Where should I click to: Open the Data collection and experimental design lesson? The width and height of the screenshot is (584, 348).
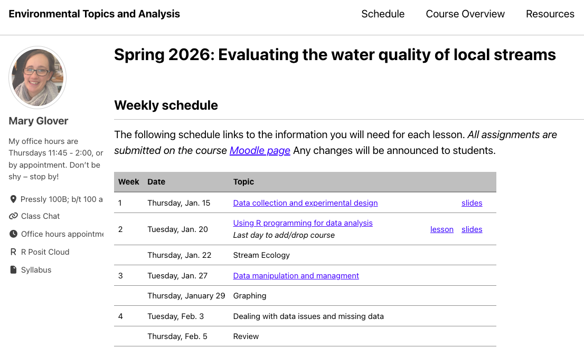(x=305, y=203)
